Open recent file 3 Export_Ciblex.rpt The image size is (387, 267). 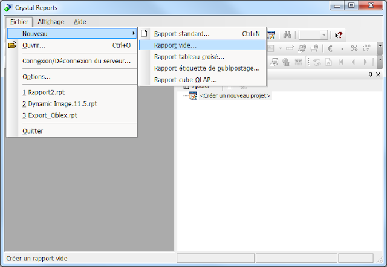click(x=72, y=115)
